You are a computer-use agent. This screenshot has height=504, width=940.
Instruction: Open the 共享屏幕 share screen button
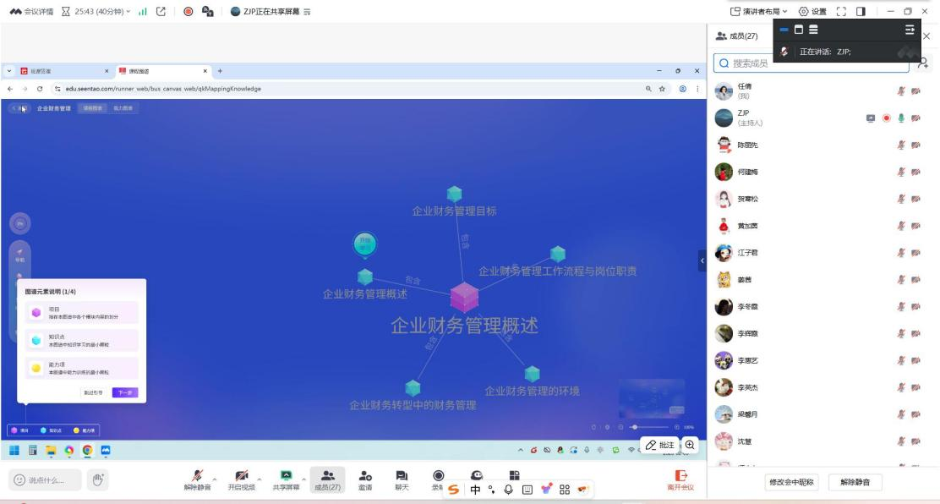click(x=286, y=479)
